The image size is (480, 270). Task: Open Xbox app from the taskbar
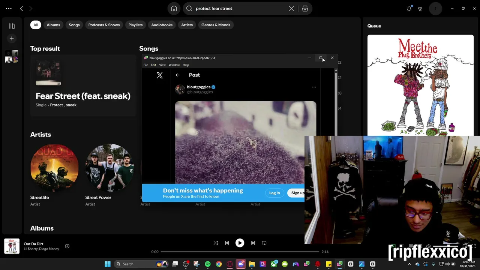(274, 264)
